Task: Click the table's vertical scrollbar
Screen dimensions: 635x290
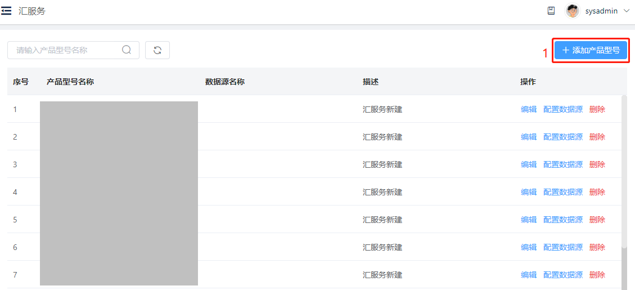Action: 624,172
